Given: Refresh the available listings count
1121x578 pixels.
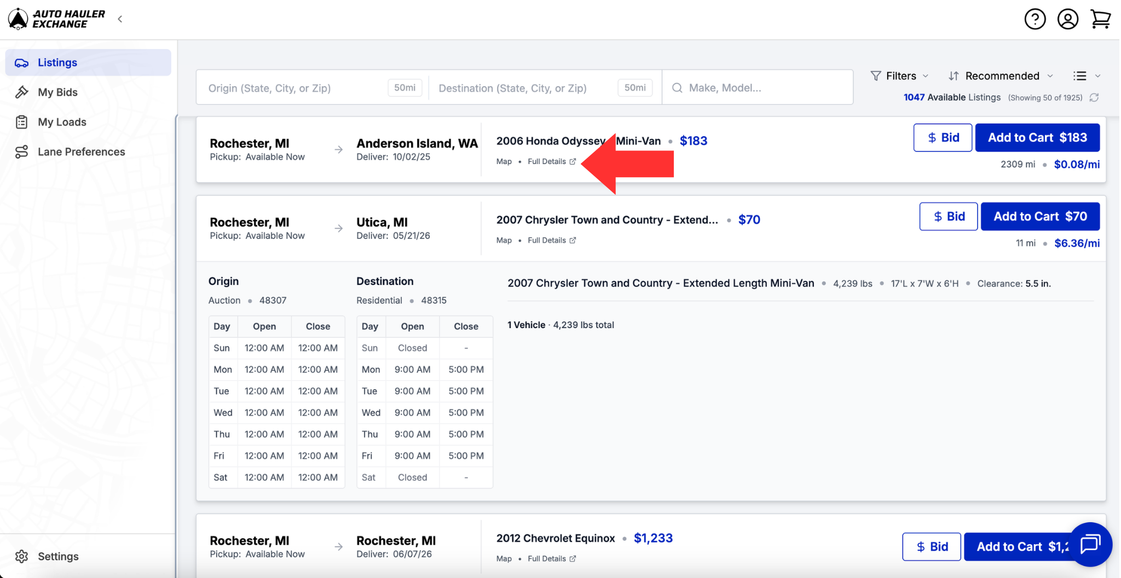Looking at the screenshot, I should 1094,97.
